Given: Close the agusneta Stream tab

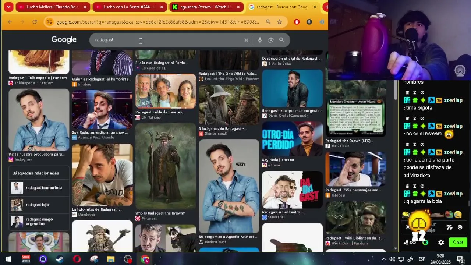Looking at the screenshot, I should pyautogui.click(x=238, y=7).
